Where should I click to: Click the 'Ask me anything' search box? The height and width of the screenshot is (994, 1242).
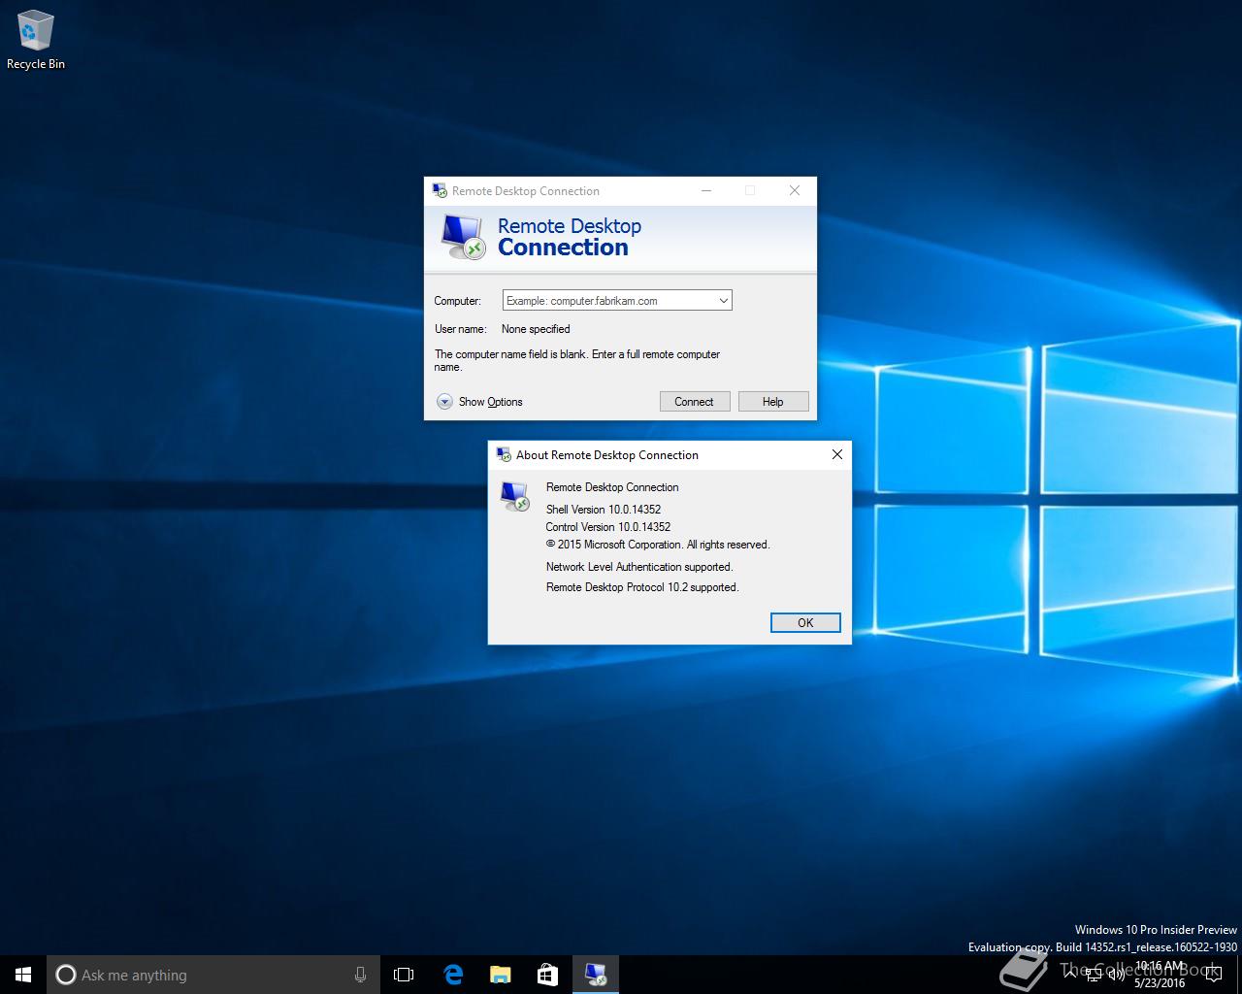click(212, 975)
